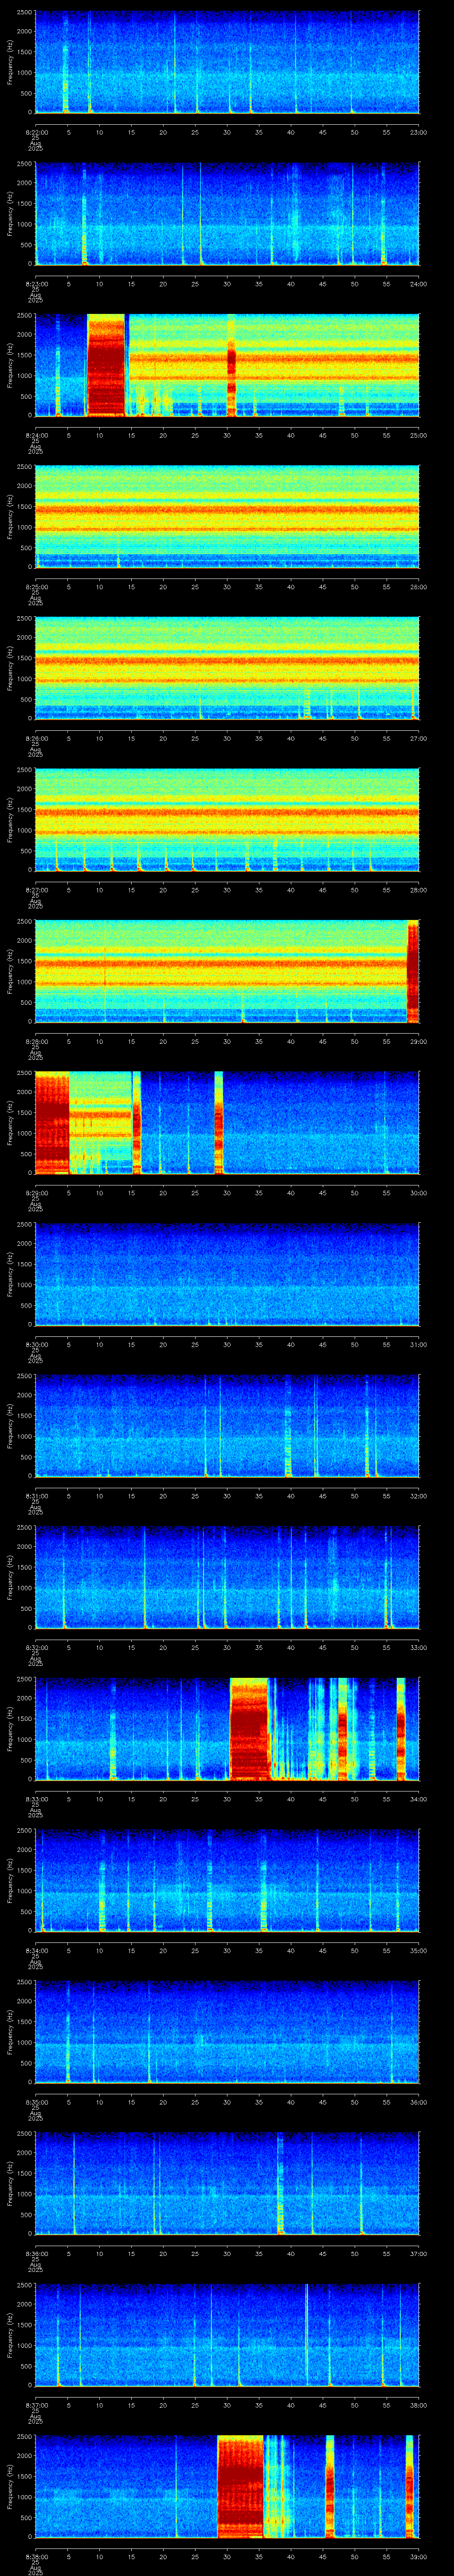The image size is (454, 2576).
Task: Open the spectrogram panel starting at 8:35:00
Action: click(x=227, y=2033)
